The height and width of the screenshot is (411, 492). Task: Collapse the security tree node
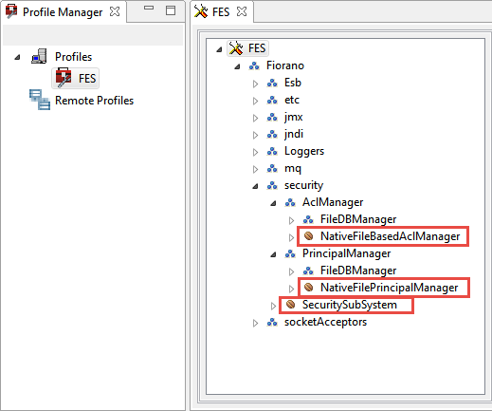(255, 186)
